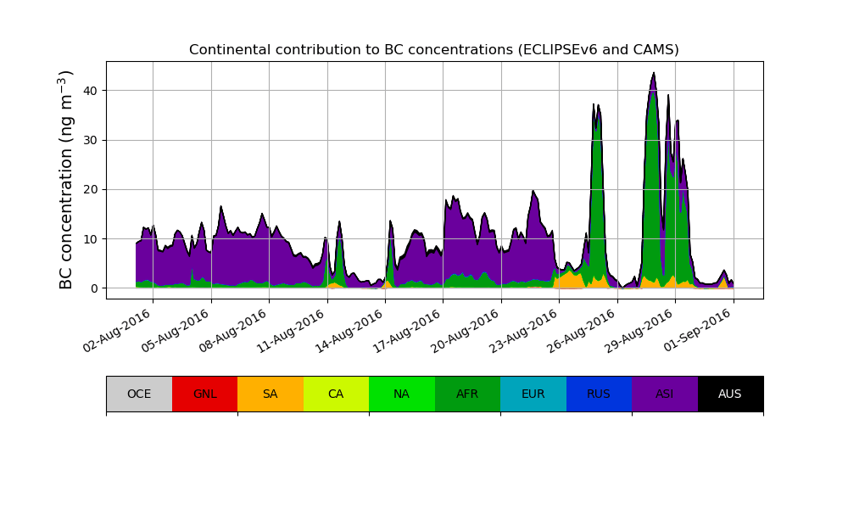This screenshot has width=848, height=509.
Task: Click the y-axis tick value 0
Action: click(95, 288)
